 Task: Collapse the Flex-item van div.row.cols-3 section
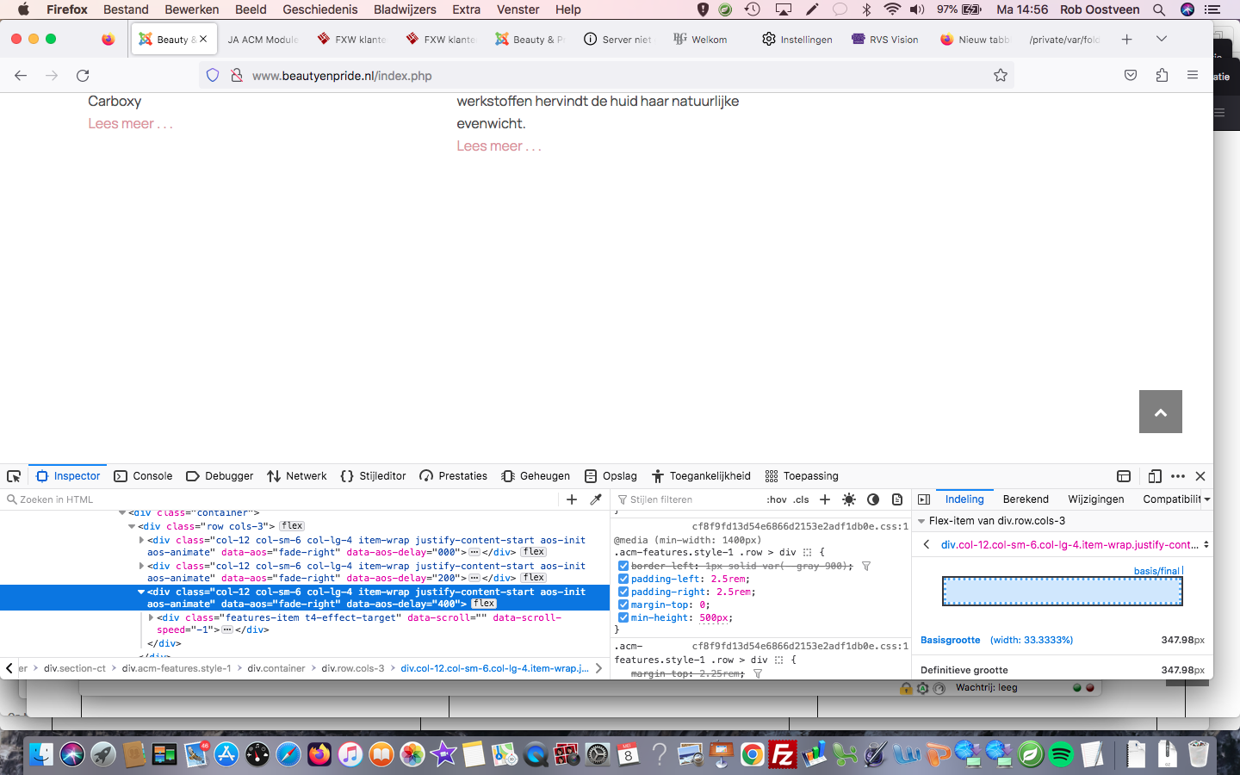tap(921, 521)
